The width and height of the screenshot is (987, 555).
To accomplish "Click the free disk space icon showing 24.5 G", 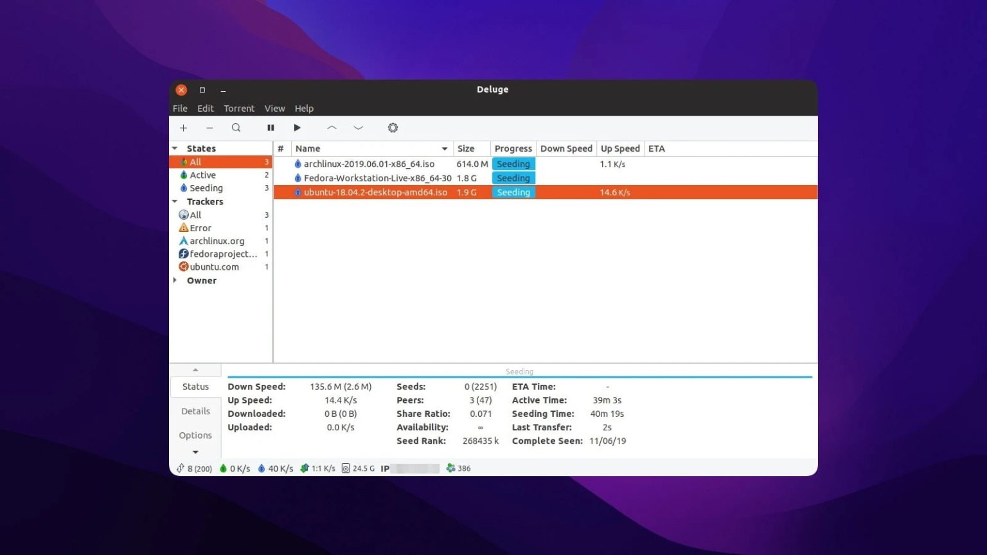I will (x=346, y=468).
